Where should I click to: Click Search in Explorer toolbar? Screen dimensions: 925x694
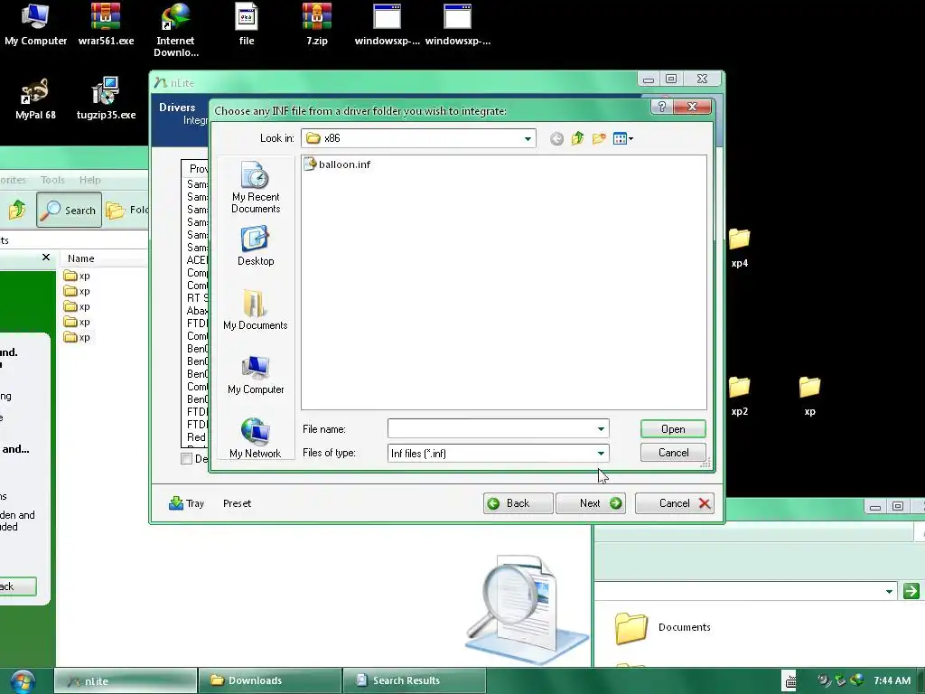click(69, 210)
